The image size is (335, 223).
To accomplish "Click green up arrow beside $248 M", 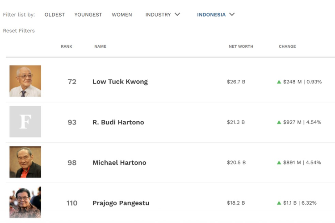I will pyautogui.click(x=279, y=82).
